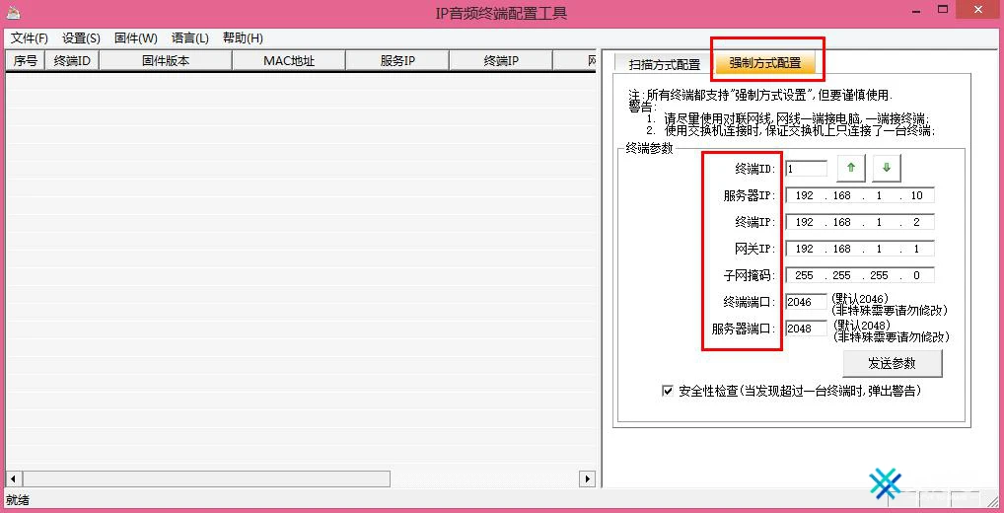1004x513 pixels.
Task: Open the 语言(L) menu
Action: click(190, 38)
